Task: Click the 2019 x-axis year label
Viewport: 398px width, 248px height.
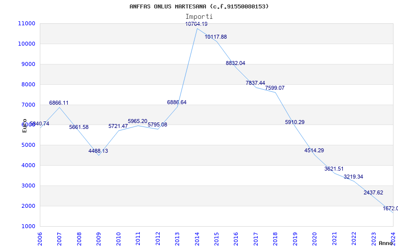Action: tap(295, 239)
